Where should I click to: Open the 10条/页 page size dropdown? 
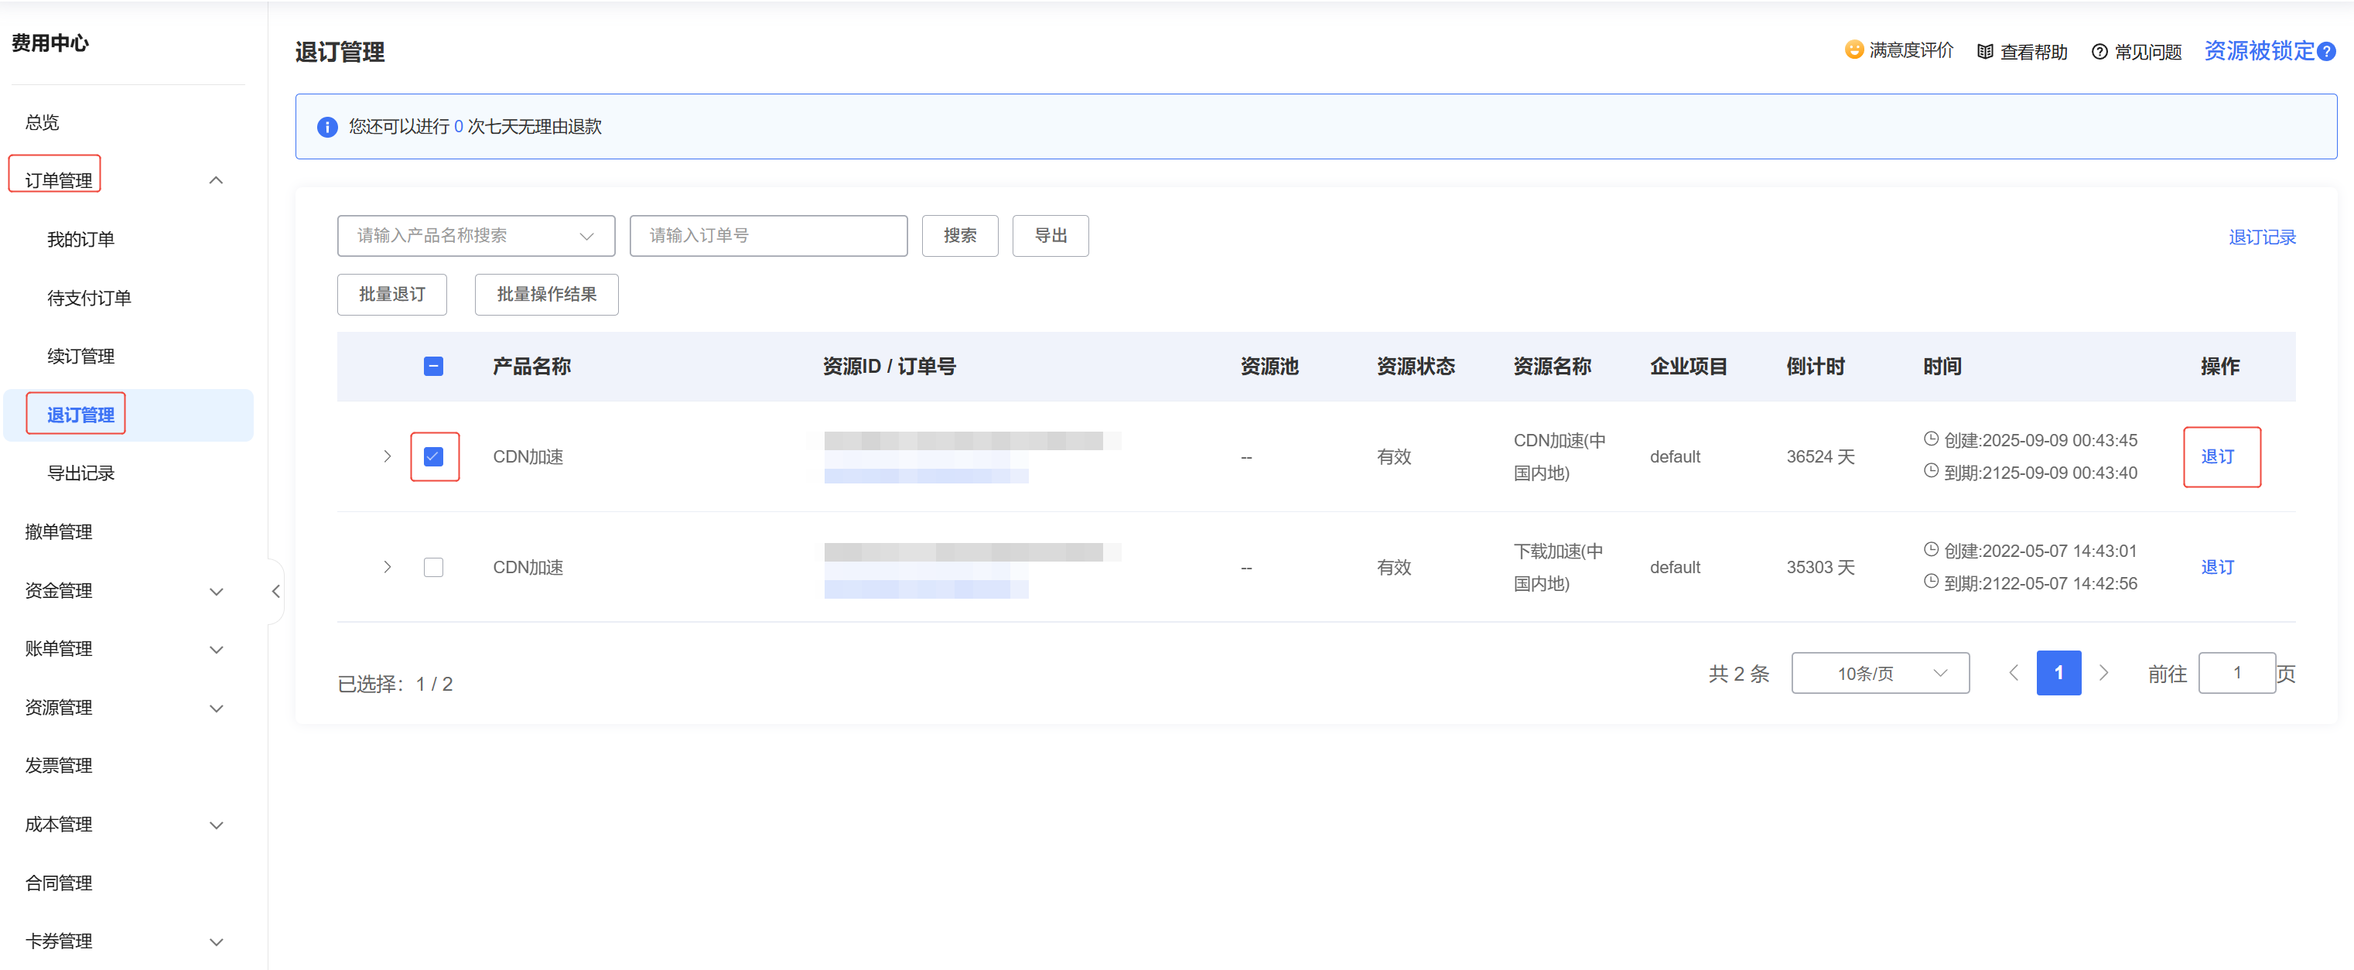coord(1880,673)
